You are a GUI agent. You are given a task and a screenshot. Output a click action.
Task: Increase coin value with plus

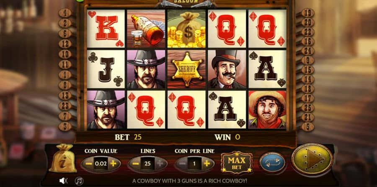tap(113, 164)
